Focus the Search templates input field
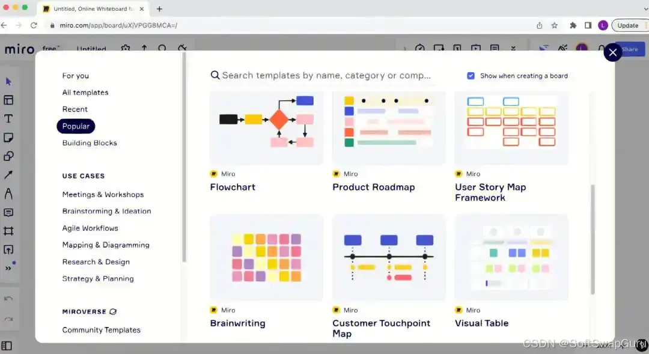Viewport: 649px width, 354px height. pyautogui.click(x=326, y=75)
